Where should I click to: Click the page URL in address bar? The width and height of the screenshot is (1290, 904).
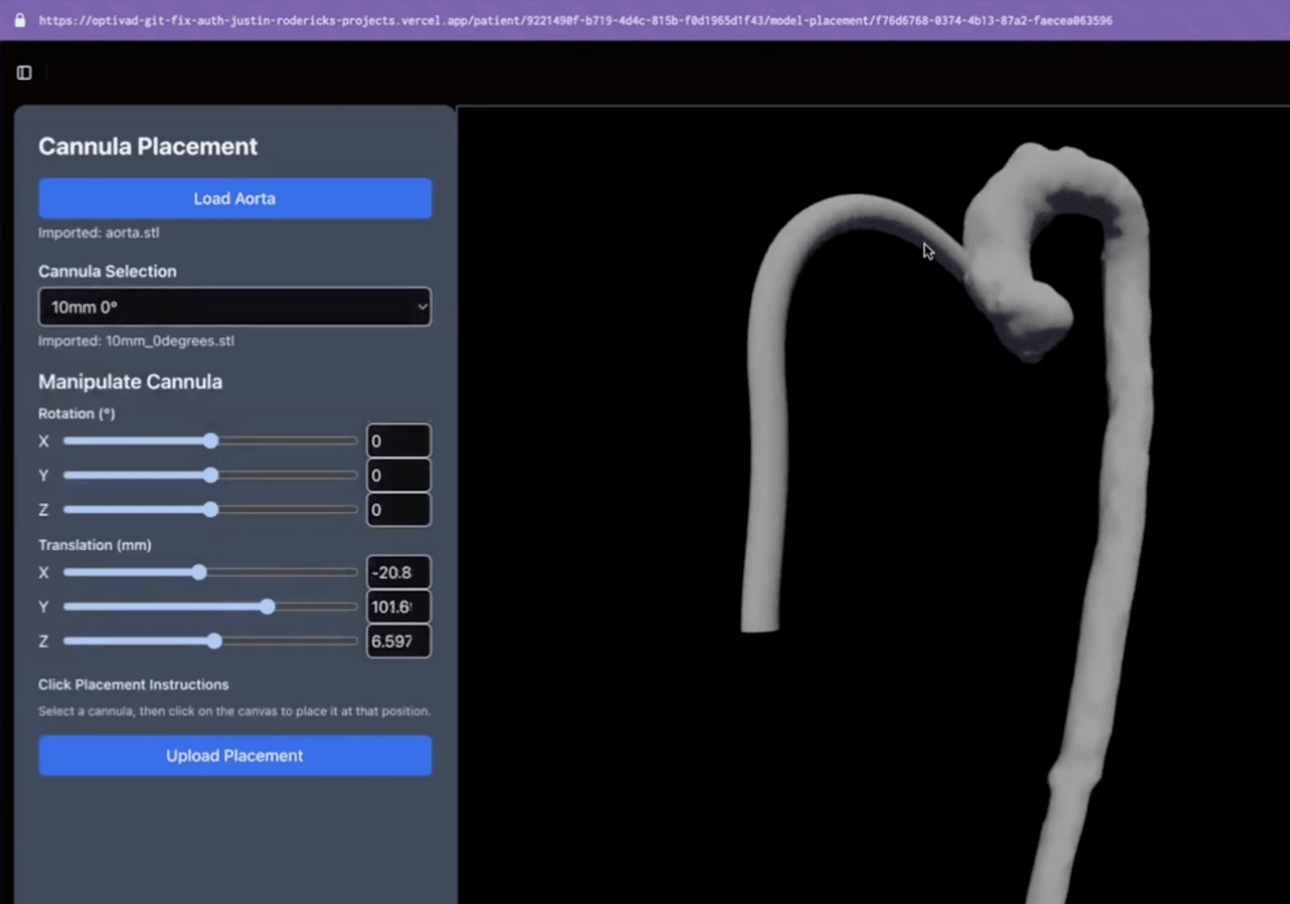pos(575,20)
